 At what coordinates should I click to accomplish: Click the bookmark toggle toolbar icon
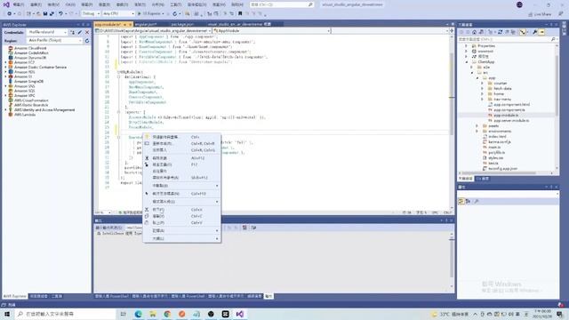point(240,14)
